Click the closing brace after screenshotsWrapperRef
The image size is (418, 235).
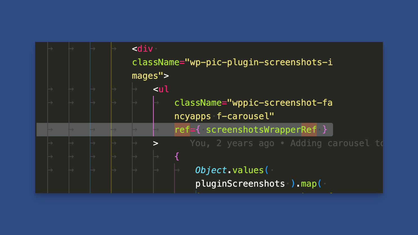(325, 130)
